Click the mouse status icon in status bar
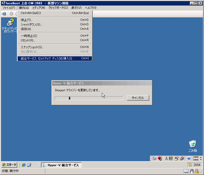 tap(192, 171)
